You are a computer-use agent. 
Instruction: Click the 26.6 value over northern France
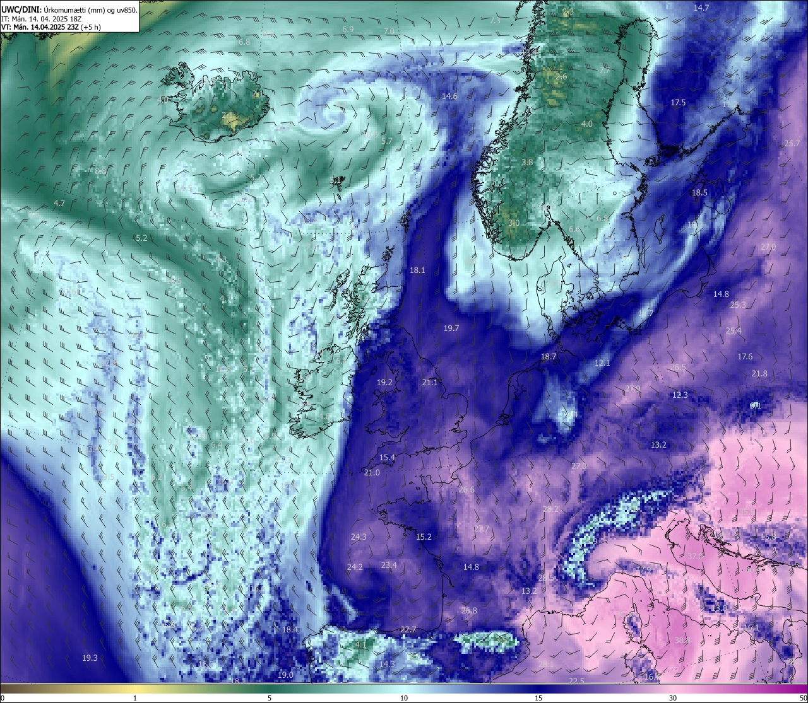coord(466,490)
